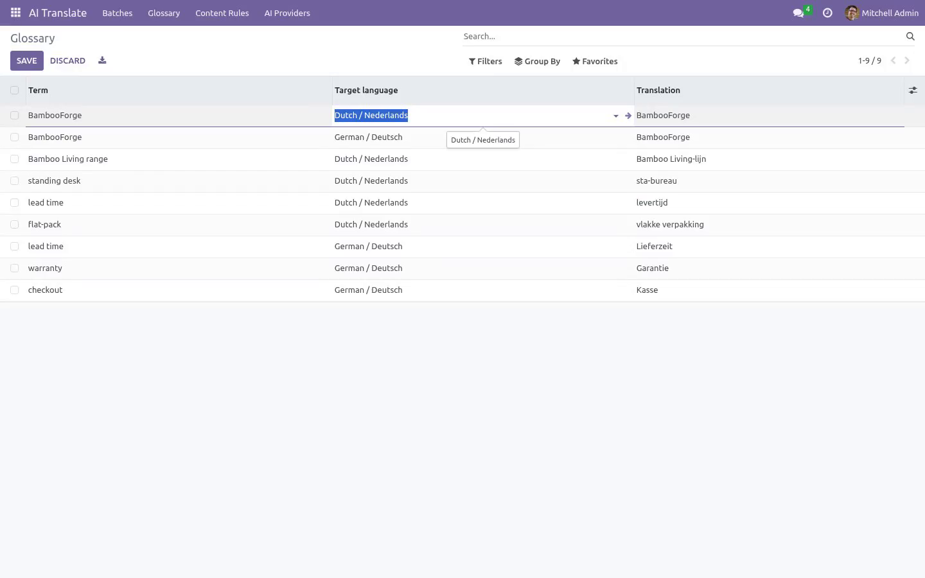Click the search magnifier icon
This screenshot has height=578, width=925.
coord(910,37)
